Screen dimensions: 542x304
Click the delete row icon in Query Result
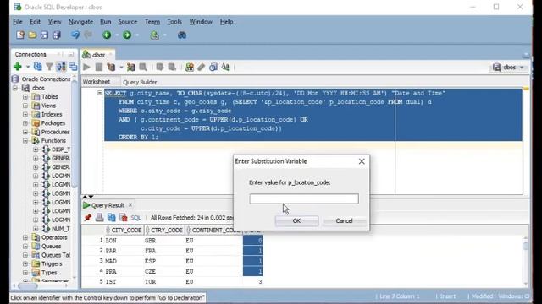124,218
